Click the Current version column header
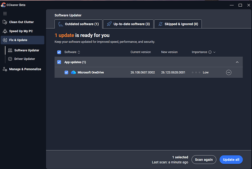This screenshot has height=169, width=252. 141,52
